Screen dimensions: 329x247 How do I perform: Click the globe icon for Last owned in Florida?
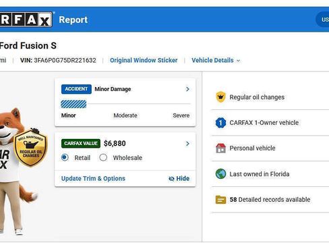pos(220,174)
